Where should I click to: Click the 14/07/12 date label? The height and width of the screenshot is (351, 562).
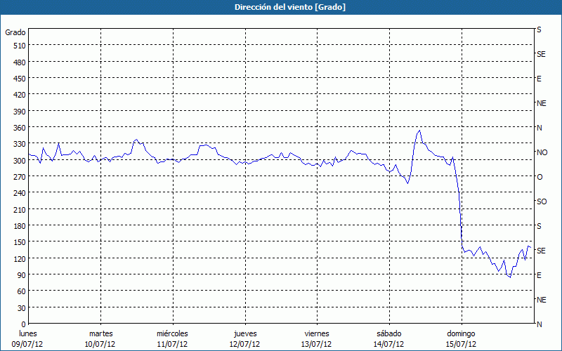point(389,344)
